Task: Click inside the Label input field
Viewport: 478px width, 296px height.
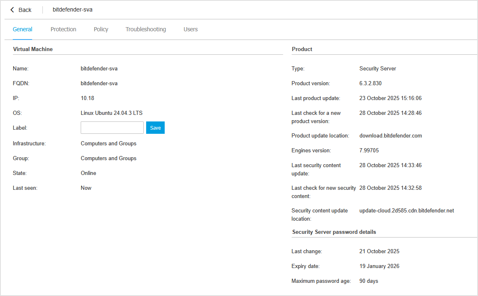Action: click(x=112, y=128)
